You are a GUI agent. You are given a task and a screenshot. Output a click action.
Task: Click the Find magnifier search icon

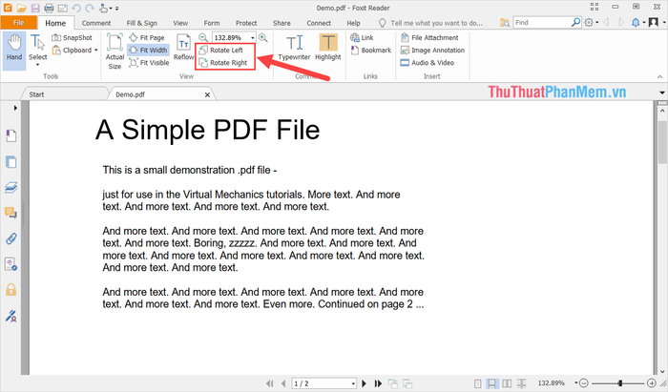[x=575, y=22]
